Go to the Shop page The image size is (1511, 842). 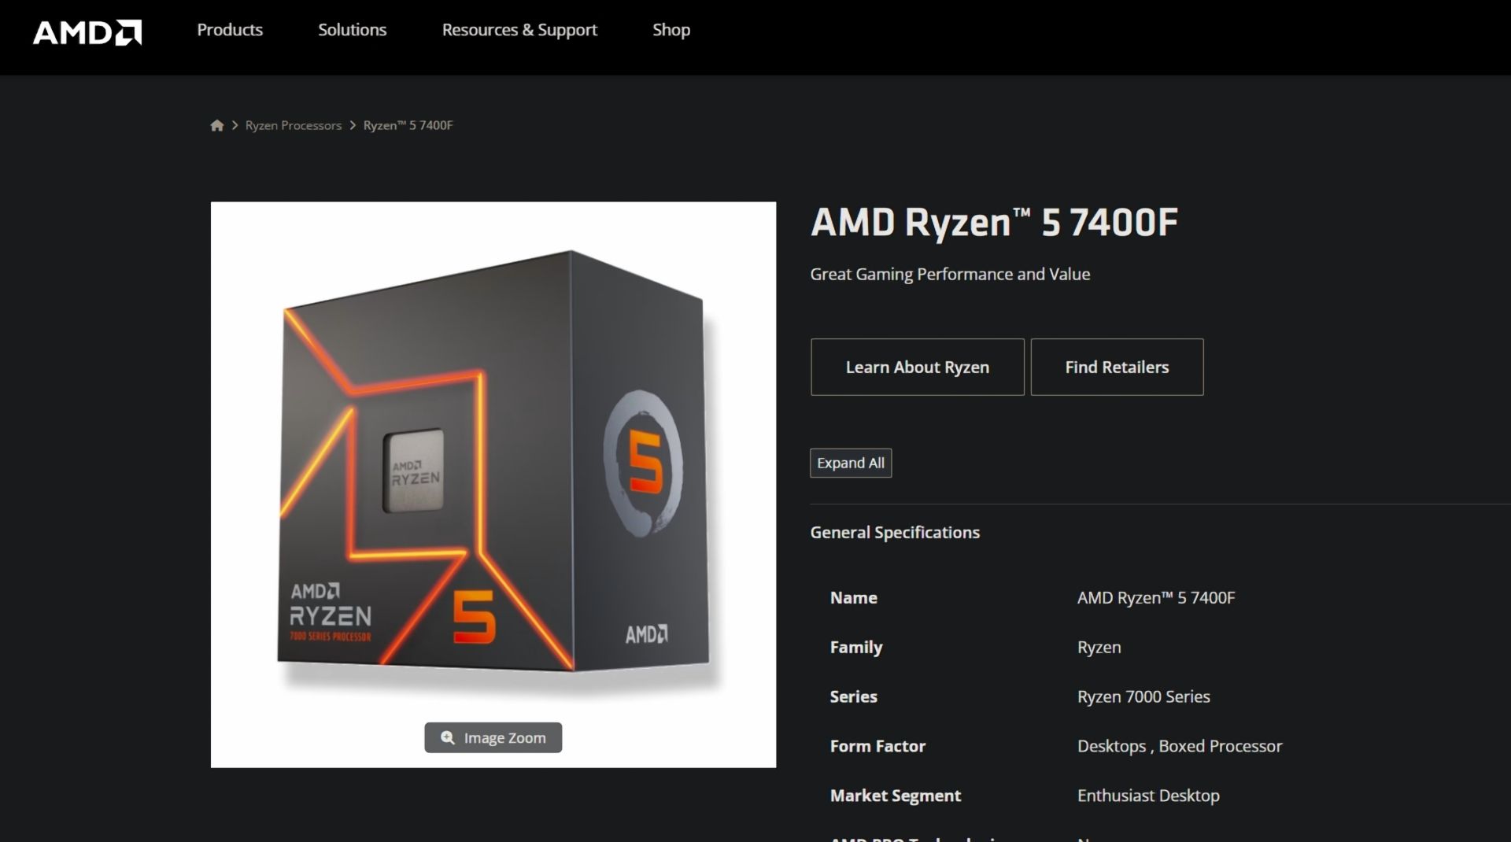pyautogui.click(x=671, y=30)
